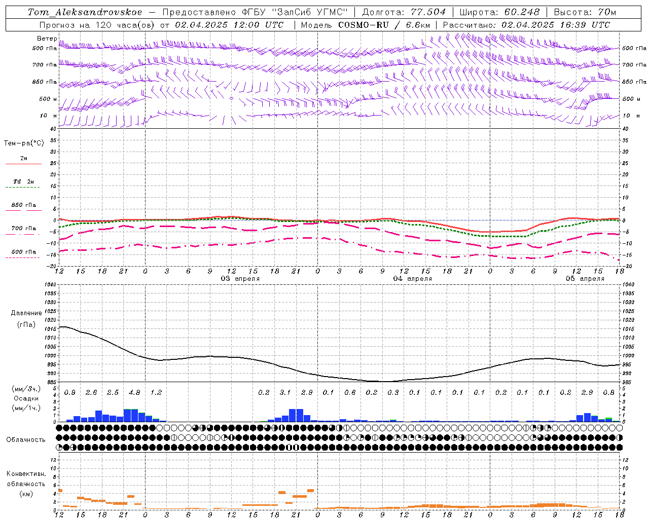Click the 0.6 precipitation value
This screenshot has width=649, height=519.
point(350,393)
